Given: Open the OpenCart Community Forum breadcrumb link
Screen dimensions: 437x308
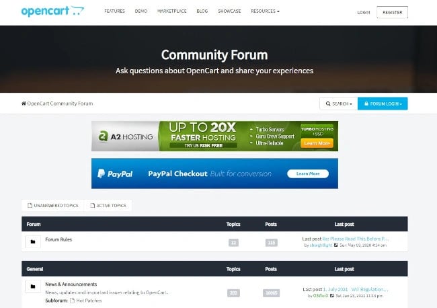Looking at the screenshot, I should point(60,104).
